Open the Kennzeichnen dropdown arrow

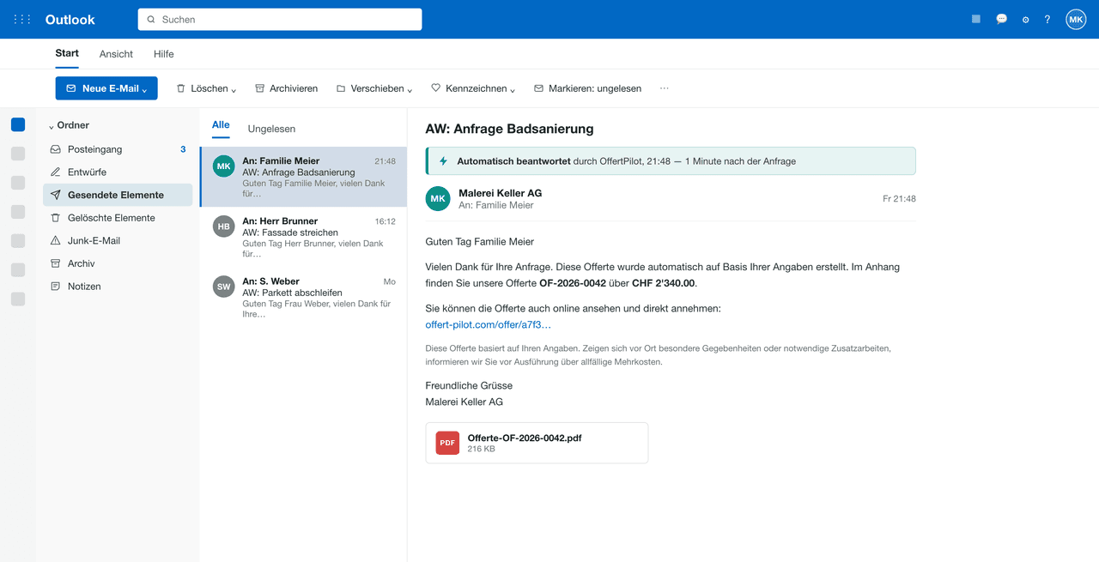tap(513, 89)
